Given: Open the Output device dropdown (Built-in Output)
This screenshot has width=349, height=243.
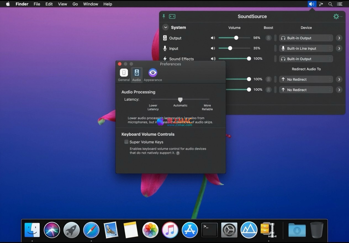Looking at the screenshot, I should click(306, 38).
